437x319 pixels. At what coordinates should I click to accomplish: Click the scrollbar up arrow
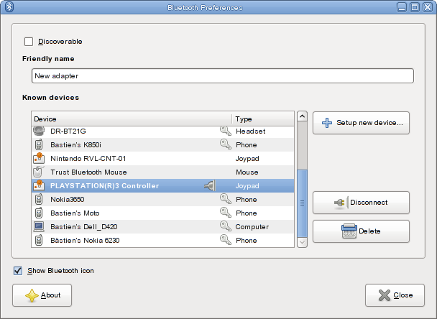[302, 116]
